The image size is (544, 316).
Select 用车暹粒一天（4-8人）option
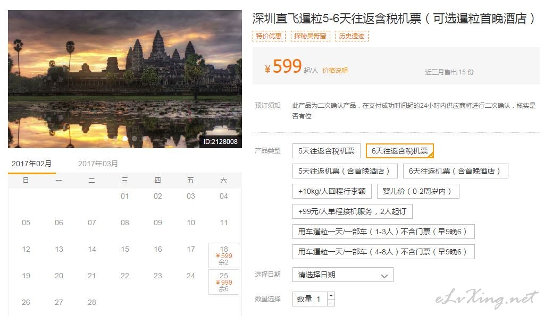pyautogui.click(x=383, y=252)
